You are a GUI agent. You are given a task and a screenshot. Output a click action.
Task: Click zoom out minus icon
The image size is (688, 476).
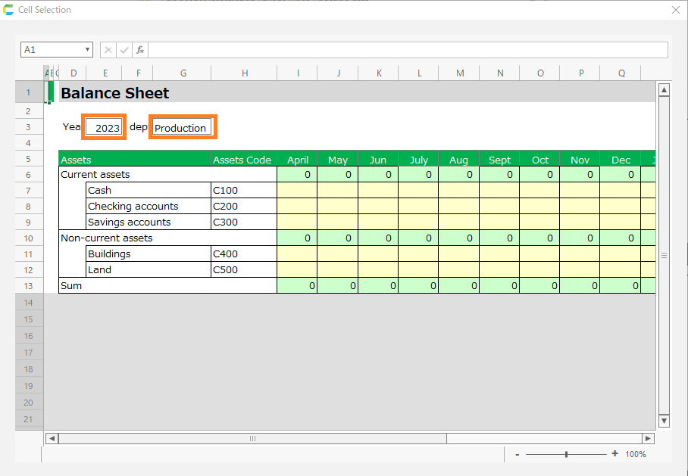(517, 454)
